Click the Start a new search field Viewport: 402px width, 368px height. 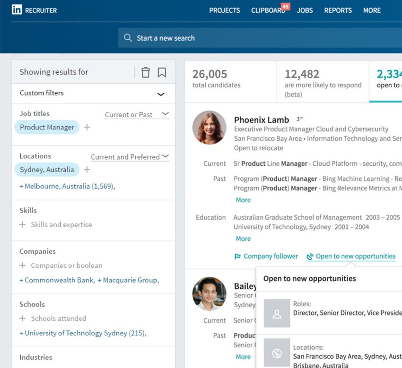point(260,38)
